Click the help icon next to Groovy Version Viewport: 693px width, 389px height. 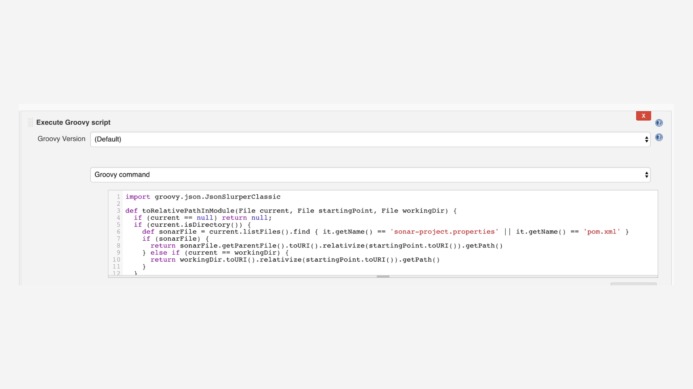pyautogui.click(x=659, y=137)
